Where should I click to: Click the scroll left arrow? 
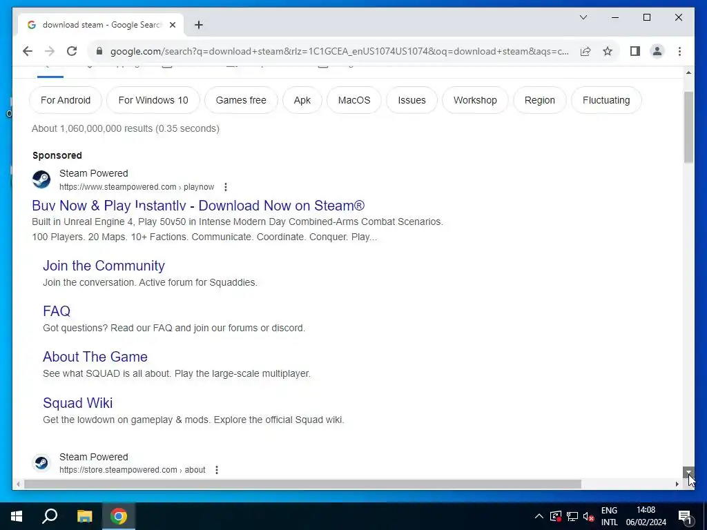pyautogui.click(x=18, y=484)
